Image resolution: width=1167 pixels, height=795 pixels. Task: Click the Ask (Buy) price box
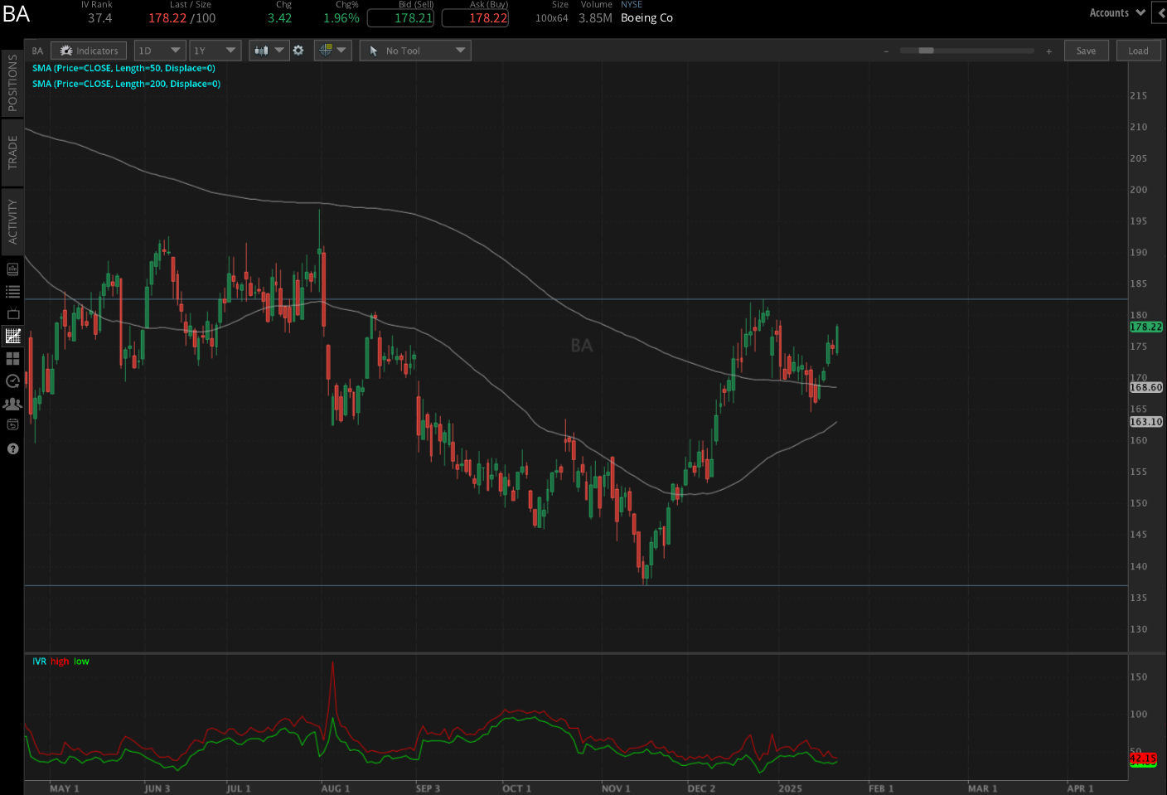475,18
